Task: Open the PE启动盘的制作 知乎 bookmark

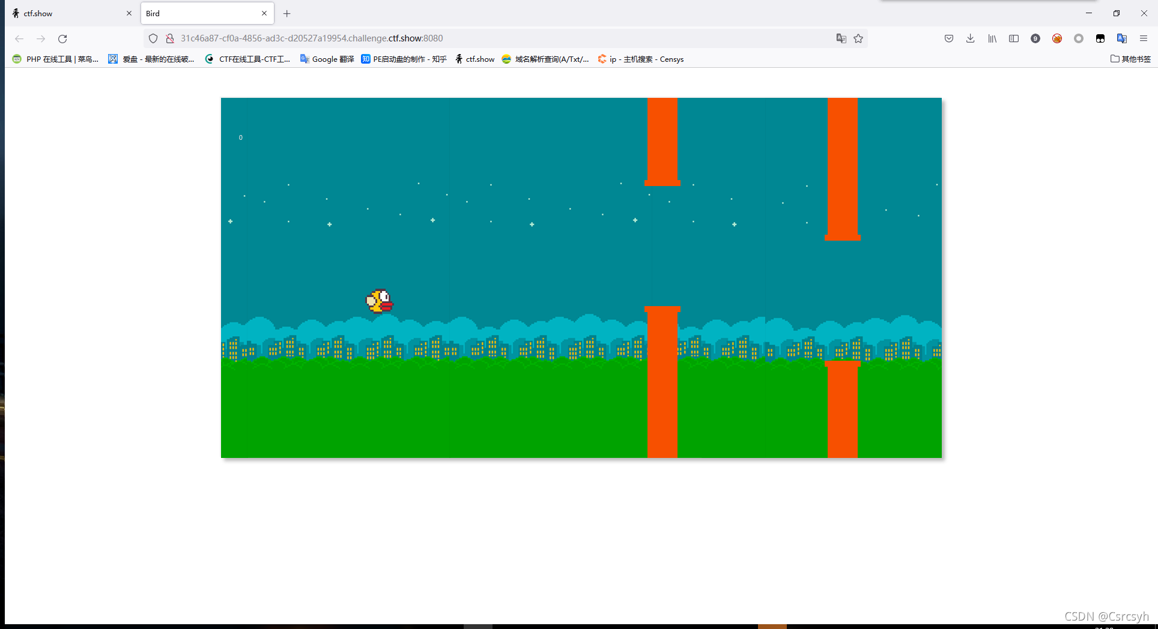Action: tap(404, 59)
